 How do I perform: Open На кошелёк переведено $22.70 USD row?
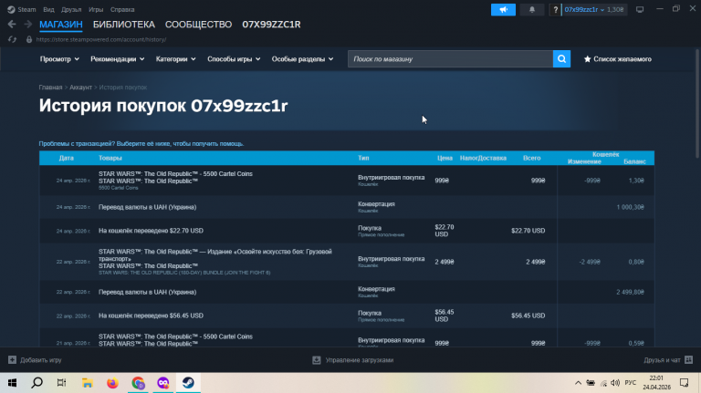click(347, 231)
